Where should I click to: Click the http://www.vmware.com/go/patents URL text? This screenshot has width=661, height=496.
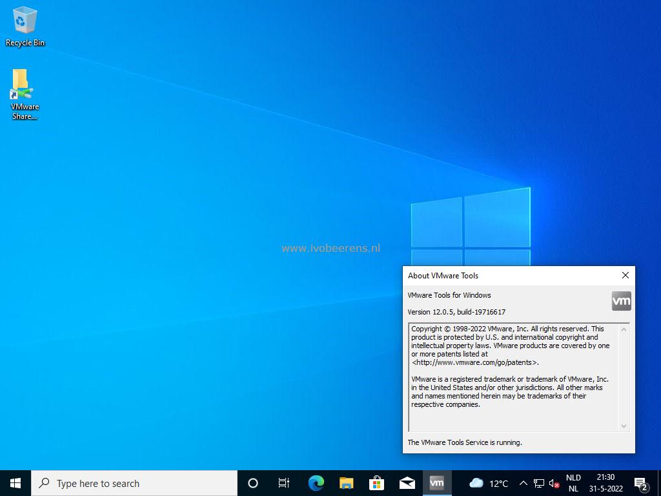[x=476, y=362]
